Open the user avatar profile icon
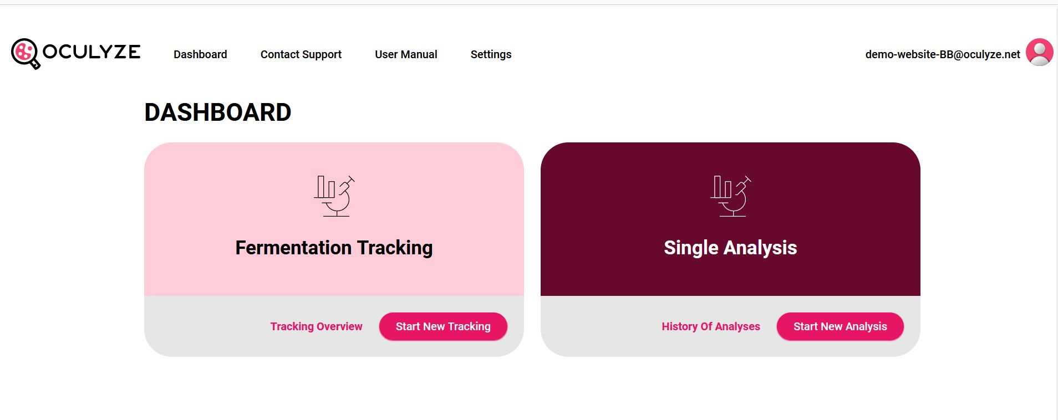The height and width of the screenshot is (420, 1058). (x=1039, y=52)
